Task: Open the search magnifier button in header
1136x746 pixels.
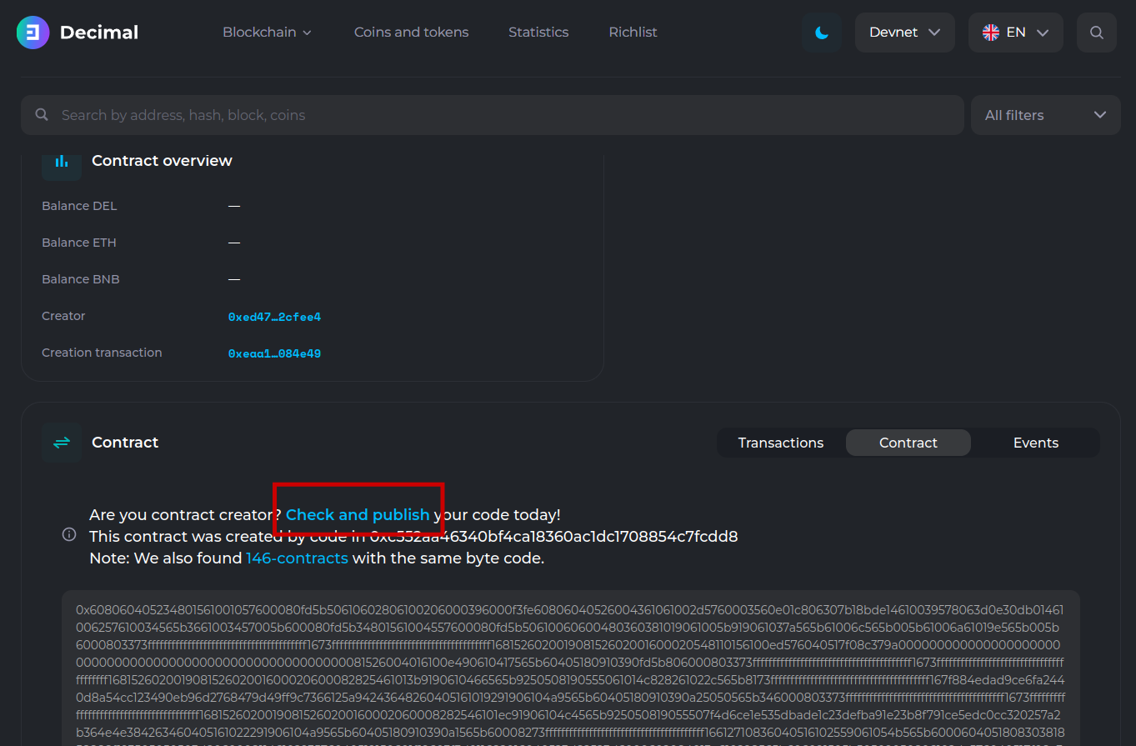Action: (x=1096, y=33)
